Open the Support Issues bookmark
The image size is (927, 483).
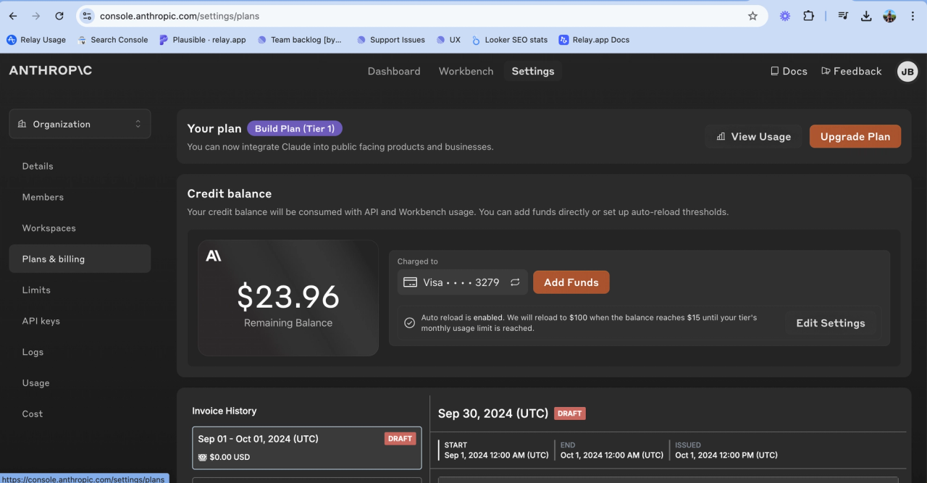390,40
